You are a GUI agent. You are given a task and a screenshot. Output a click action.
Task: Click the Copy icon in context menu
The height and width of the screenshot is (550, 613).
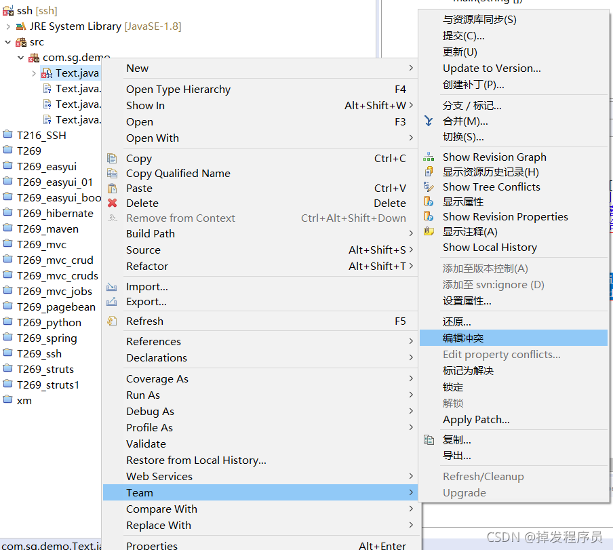pos(112,158)
